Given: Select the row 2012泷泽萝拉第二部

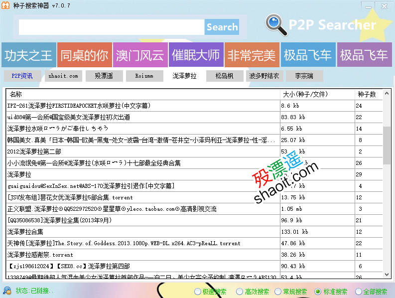Looking at the screenshot, I should coord(194,151).
